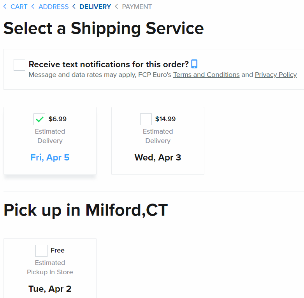
Task: Jump to the PAYMENT step
Action: pos(137,7)
